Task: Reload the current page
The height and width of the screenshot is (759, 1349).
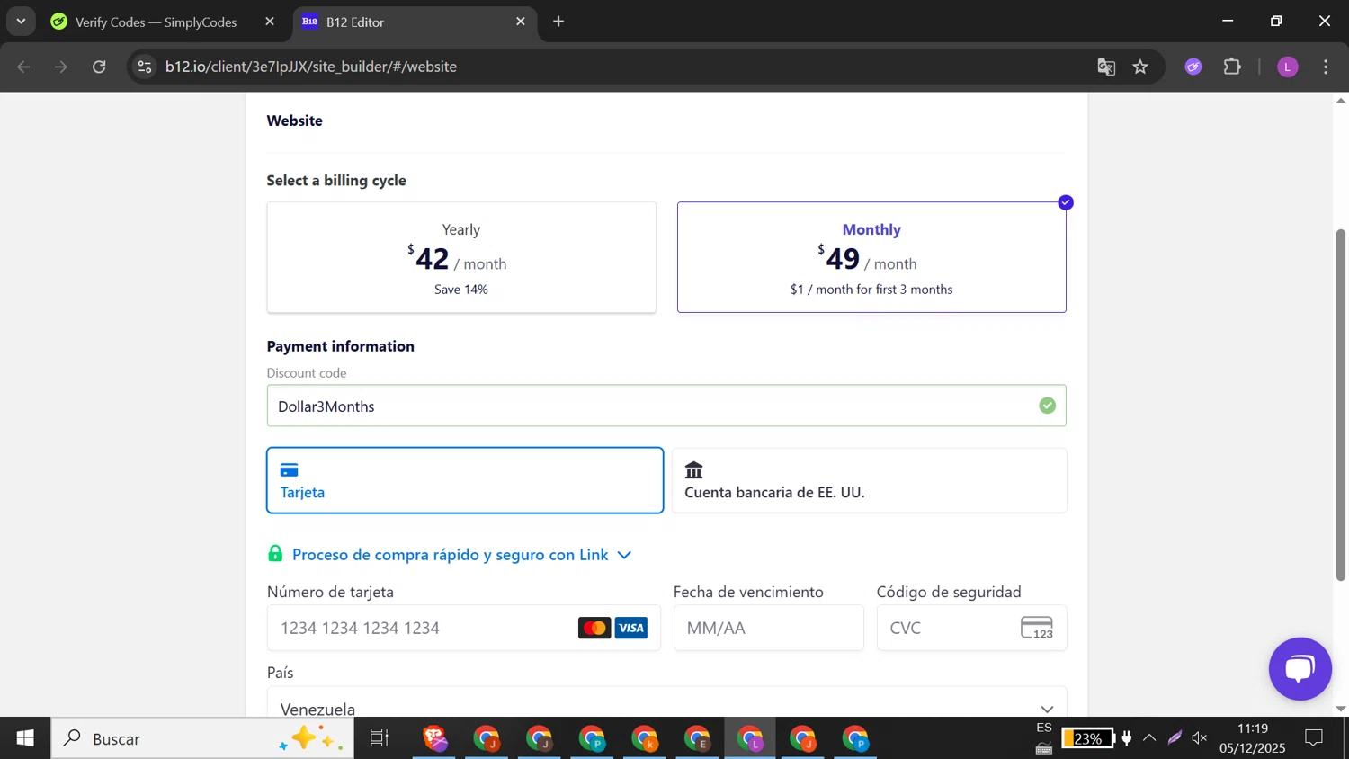Action: pos(99,67)
